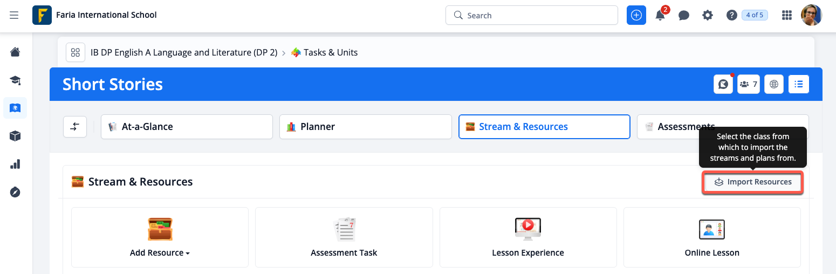The width and height of the screenshot is (836, 274).
Task: Click the globe icon in Short Stories header
Action: click(774, 84)
